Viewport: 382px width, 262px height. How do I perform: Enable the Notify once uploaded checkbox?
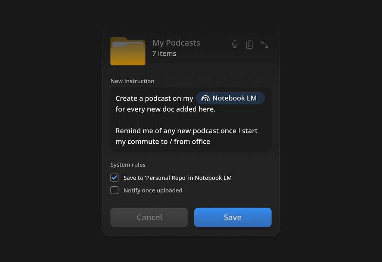tap(114, 190)
